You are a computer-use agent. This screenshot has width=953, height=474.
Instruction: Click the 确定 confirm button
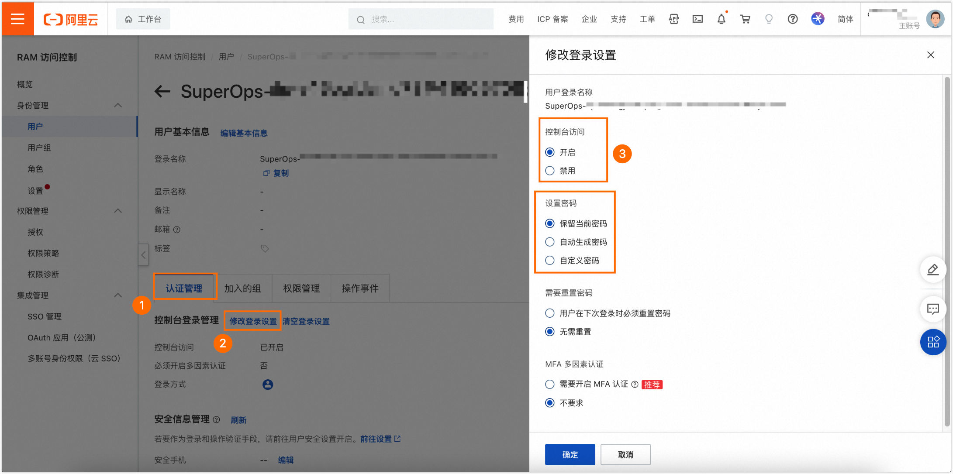click(570, 454)
